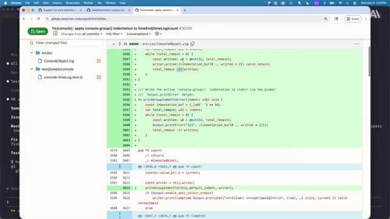Click the browser forward arrow
This screenshot has width=390, height=219.
pos(31,19)
